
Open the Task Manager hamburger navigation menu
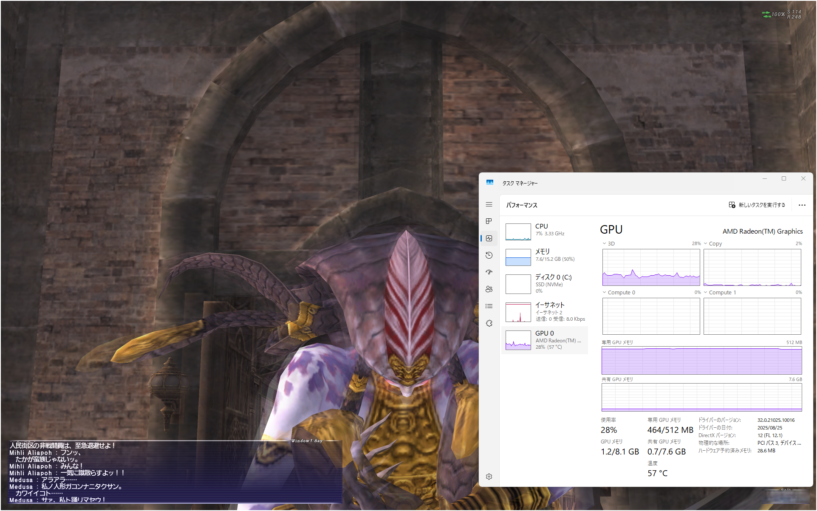pos(489,204)
